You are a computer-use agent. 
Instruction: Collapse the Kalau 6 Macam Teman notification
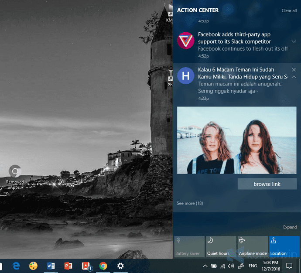tap(294, 77)
